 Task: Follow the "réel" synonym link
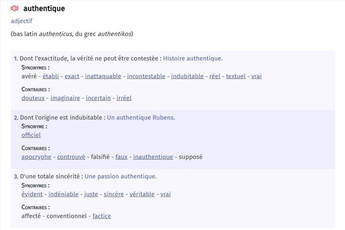(215, 76)
